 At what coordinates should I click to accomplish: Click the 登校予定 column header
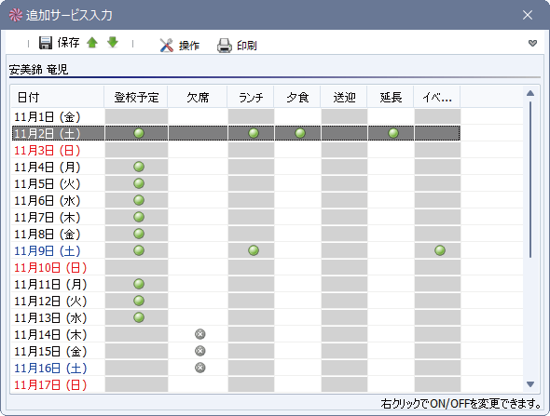136,97
